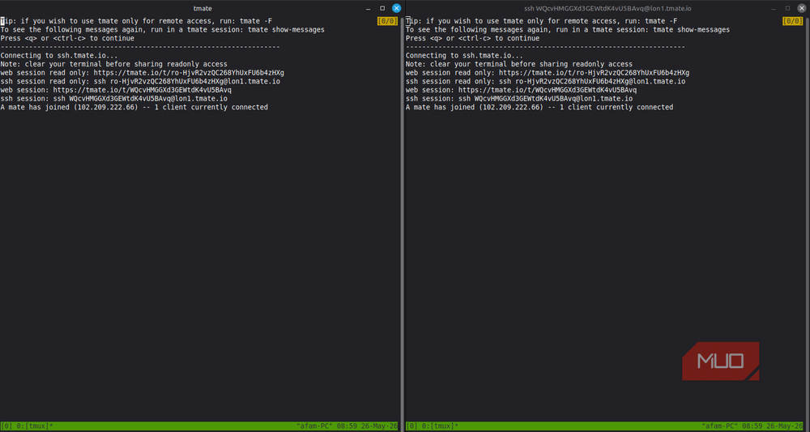Click 'Note: clear your terminal' line in the ssh window
This screenshot has height=432, width=810.
[x=519, y=64]
